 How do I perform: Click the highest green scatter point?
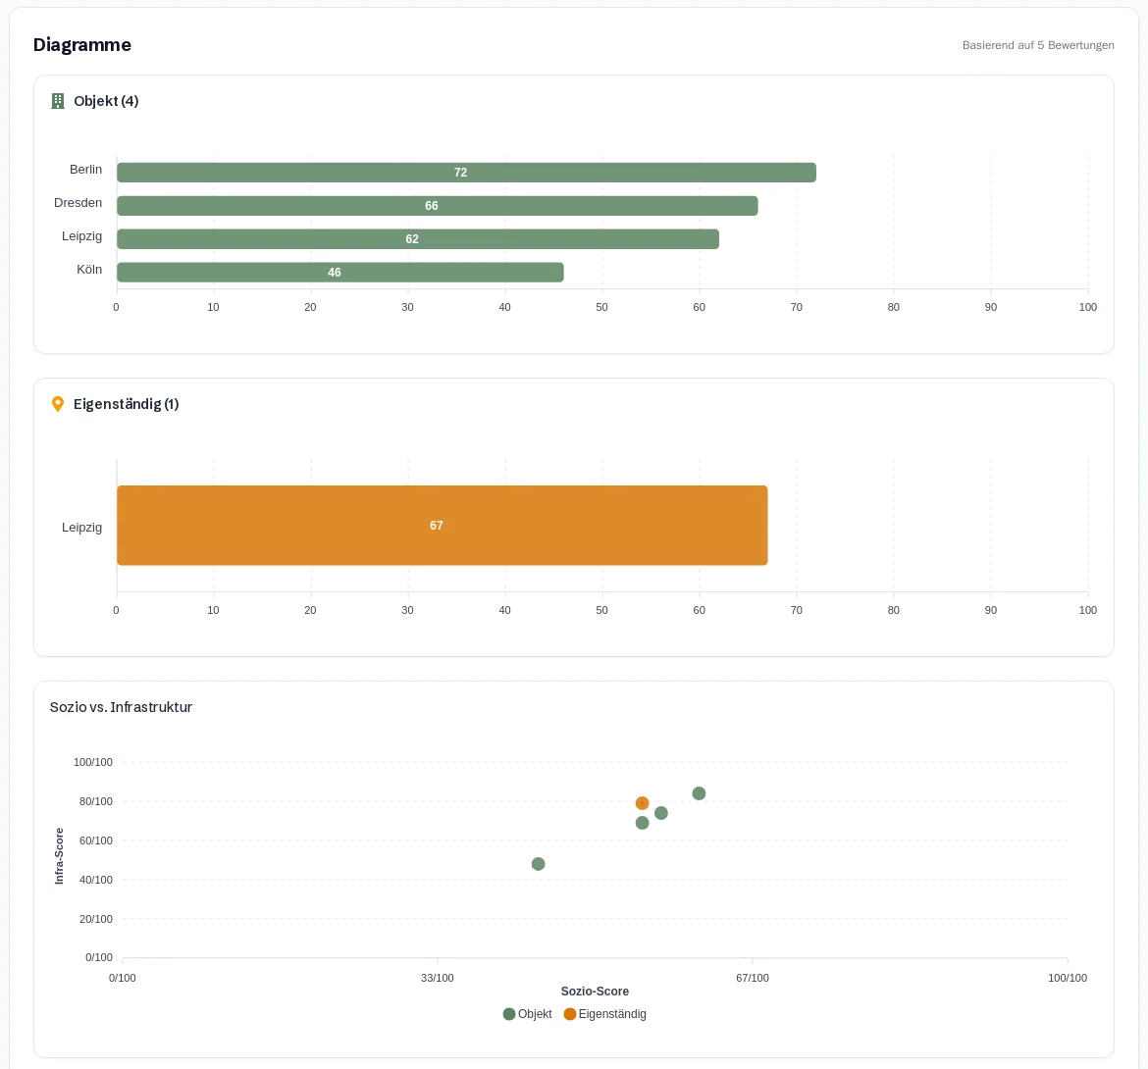pos(700,793)
